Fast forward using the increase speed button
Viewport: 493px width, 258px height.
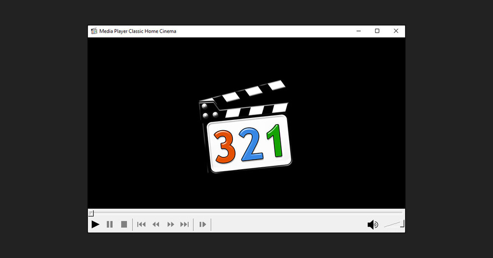[x=170, y=224]
